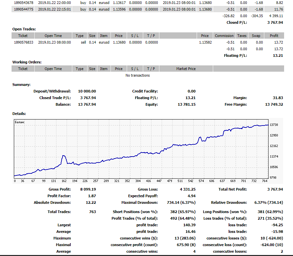Screen dimensions: 293x256
Task: Select closed trade ticket 1890543678
Action: (x=23, y=3)
